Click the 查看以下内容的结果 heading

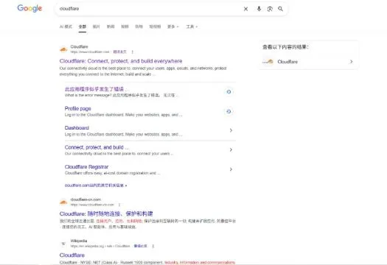[x=285, y=47]
